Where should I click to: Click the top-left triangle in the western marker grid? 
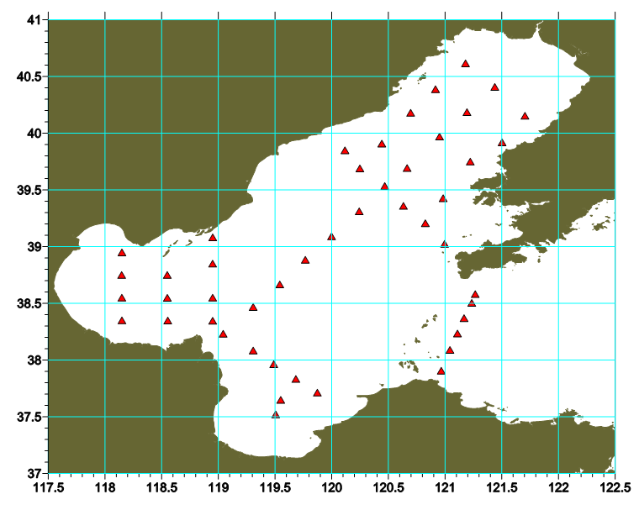tap(122, 253)
